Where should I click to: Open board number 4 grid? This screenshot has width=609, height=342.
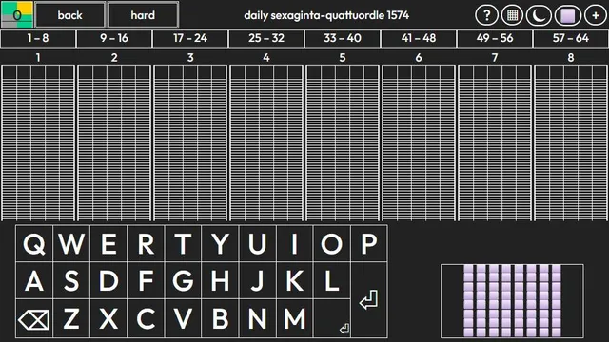click(x=266, y=142)
